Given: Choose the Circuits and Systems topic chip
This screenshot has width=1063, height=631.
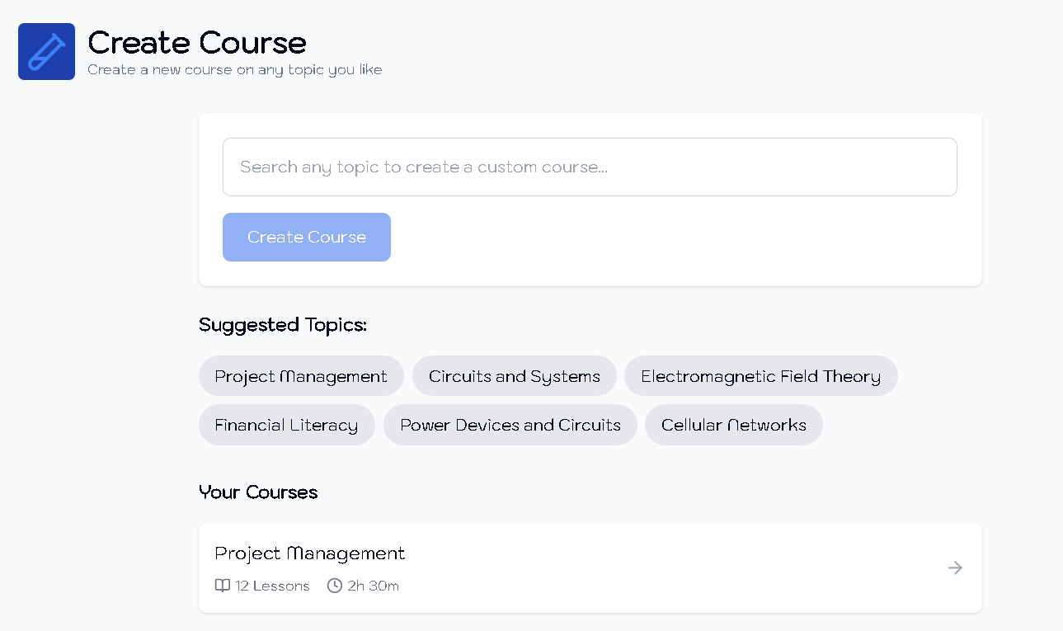Looking at the screenshot, I should click(x=514, y=376).
